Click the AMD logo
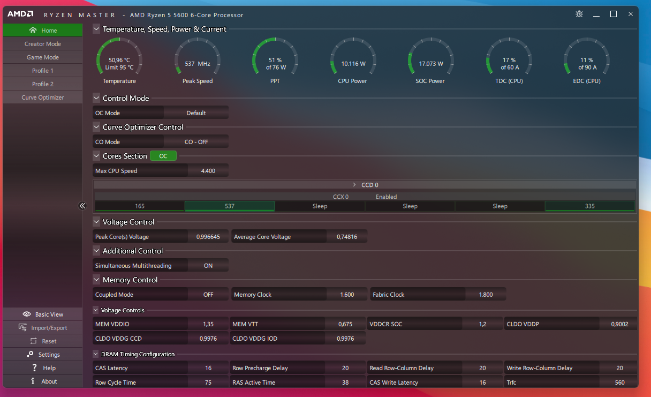The image size is (651, 397). pyautogui.click(x=21, y=14)
